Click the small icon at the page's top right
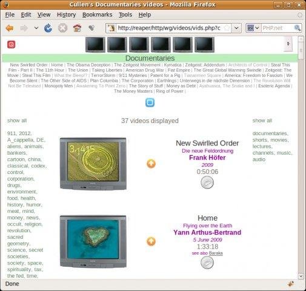Viewport: 306px width, 291px height. pos(288,44)
